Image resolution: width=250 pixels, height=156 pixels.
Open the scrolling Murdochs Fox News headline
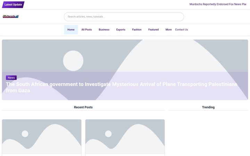pos(218,4)
